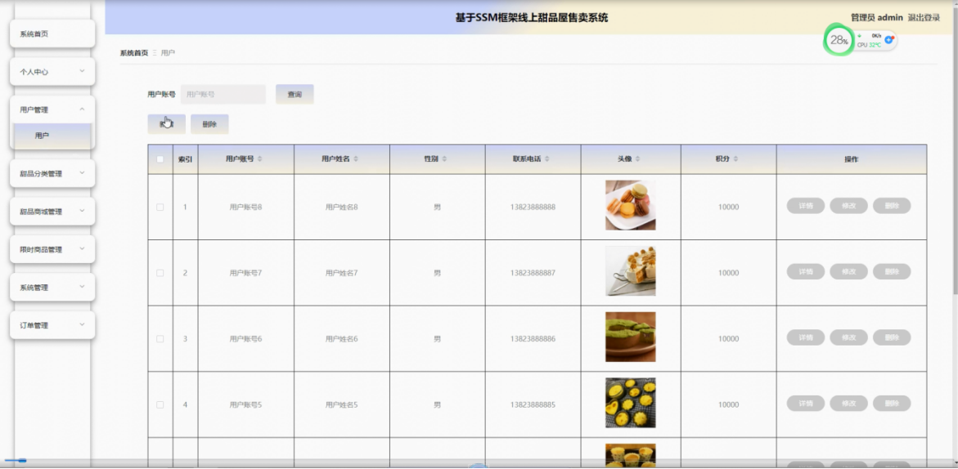Click 删除 for row 用户账号7

tap(892, 271)
